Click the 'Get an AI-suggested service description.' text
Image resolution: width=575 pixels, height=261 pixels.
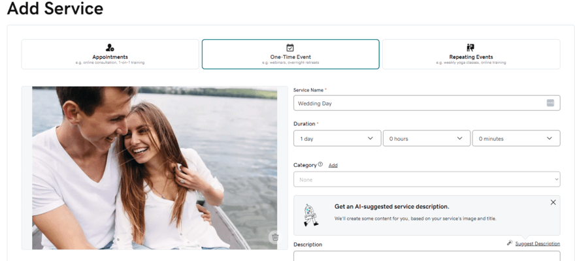point(391,207)
